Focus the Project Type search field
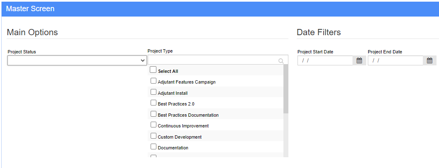439x168 pixels. click(x=218, y=60)
